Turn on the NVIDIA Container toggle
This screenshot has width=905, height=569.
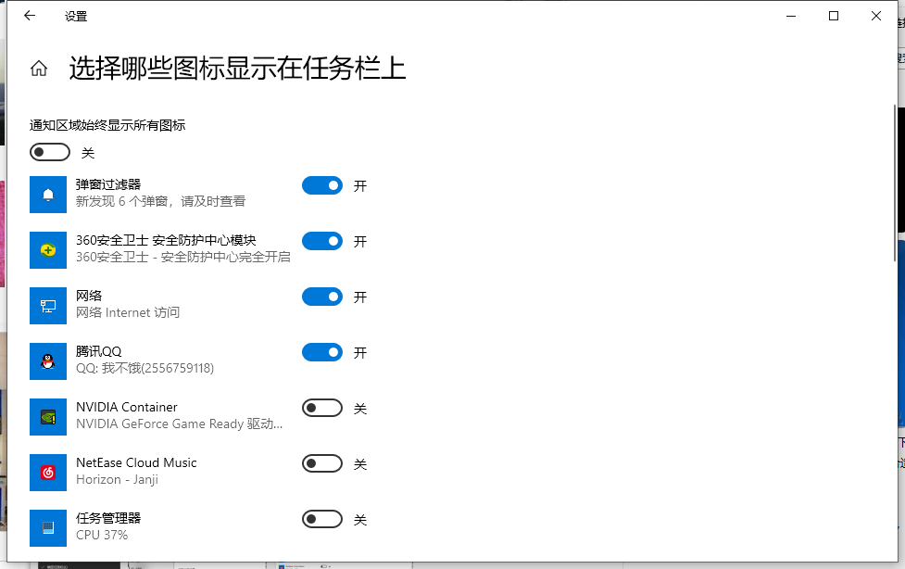[x=321, y=408]
